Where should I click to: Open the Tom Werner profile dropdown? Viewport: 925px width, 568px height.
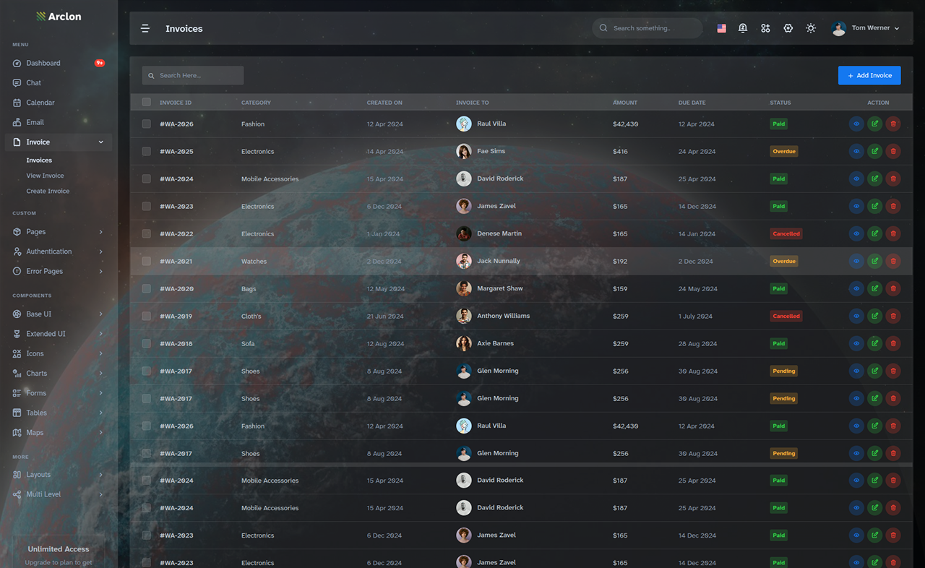click(866, 28)
